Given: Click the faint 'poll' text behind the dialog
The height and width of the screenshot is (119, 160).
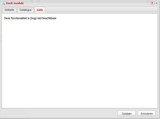Looking at the screenshot, I should [38, 2].
